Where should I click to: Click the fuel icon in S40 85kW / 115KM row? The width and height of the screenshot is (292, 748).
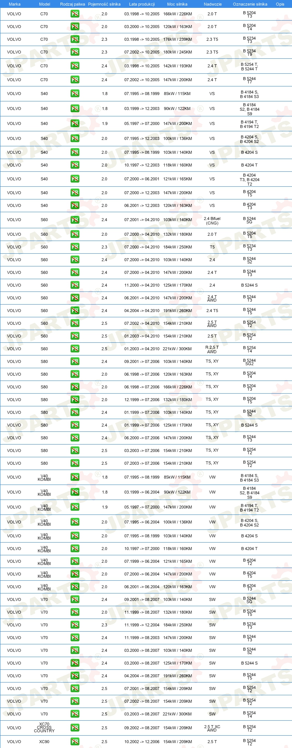75,94
